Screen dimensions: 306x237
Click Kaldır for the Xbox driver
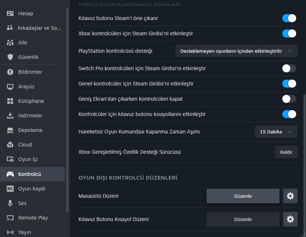pyautogui.click(x=286, y=152)
